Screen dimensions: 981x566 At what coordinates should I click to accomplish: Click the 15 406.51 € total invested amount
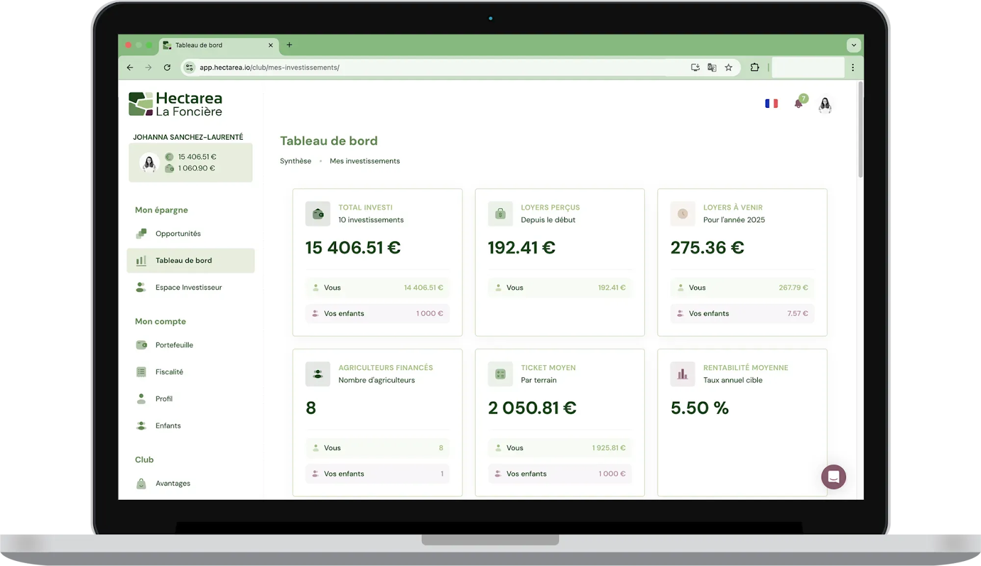(353, 247)
